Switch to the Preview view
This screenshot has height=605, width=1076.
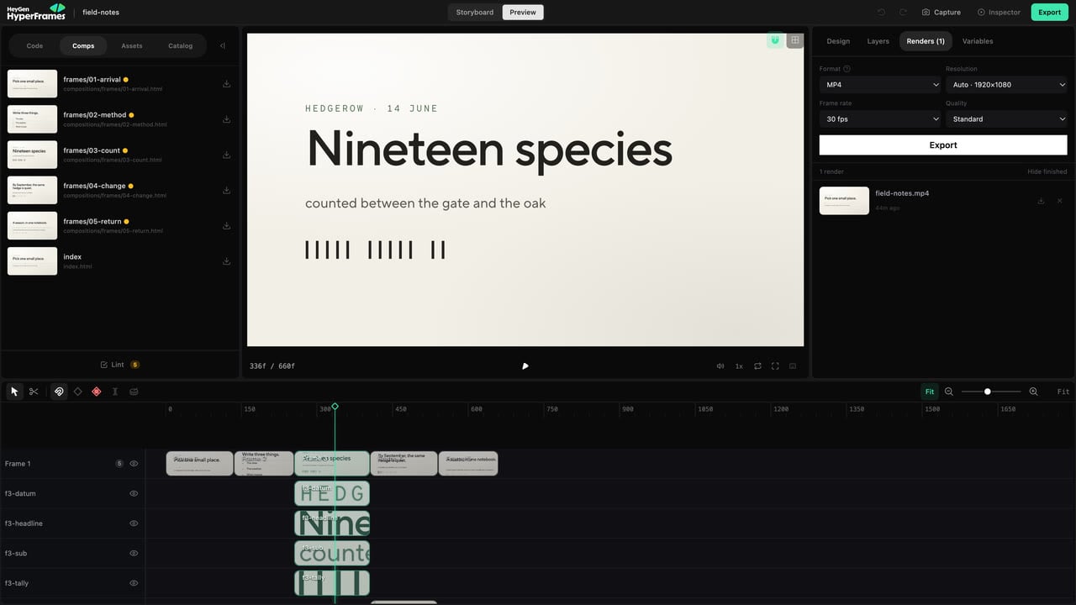pos(523,13)
